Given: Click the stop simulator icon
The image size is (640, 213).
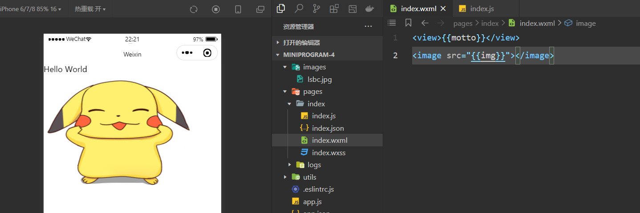Looking at the screenshot, I should tap(216, 9).
